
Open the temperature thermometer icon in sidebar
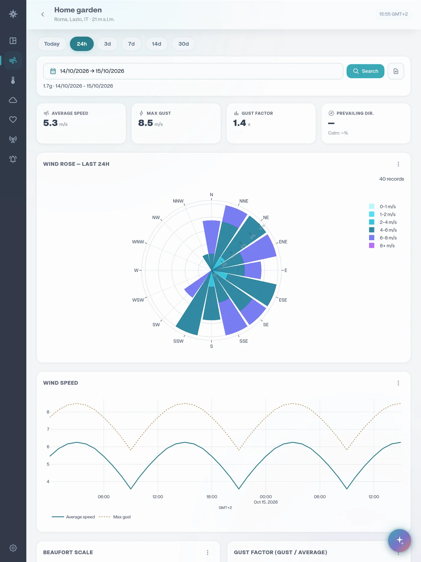(x=13, y=80)
